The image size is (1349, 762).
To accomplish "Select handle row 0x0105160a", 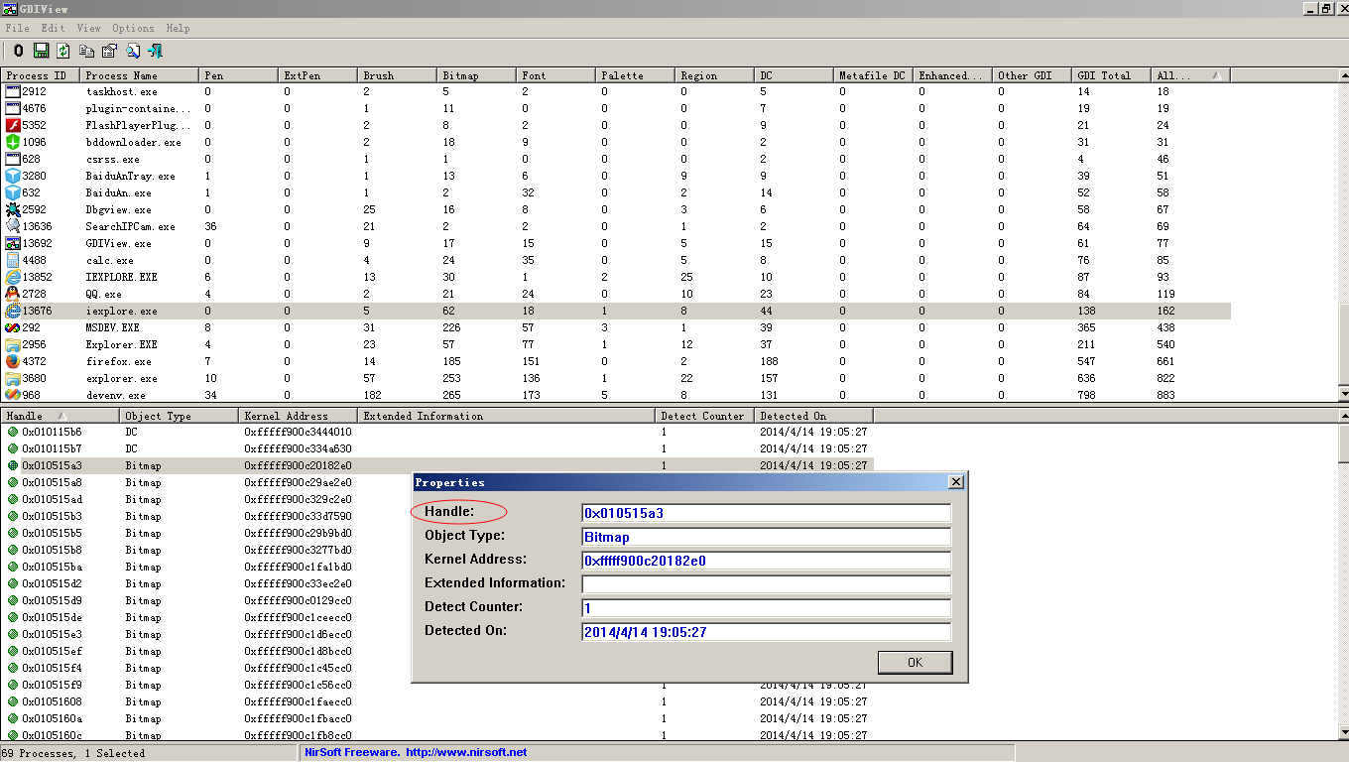I will pyautogui.click(x=437, y=718).
